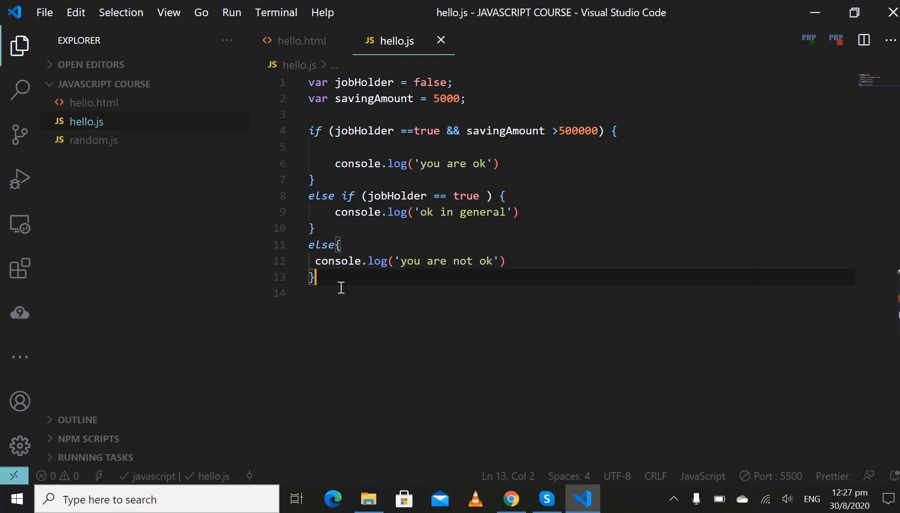Change the JavaScript language mode

click(x=702, y=476)
